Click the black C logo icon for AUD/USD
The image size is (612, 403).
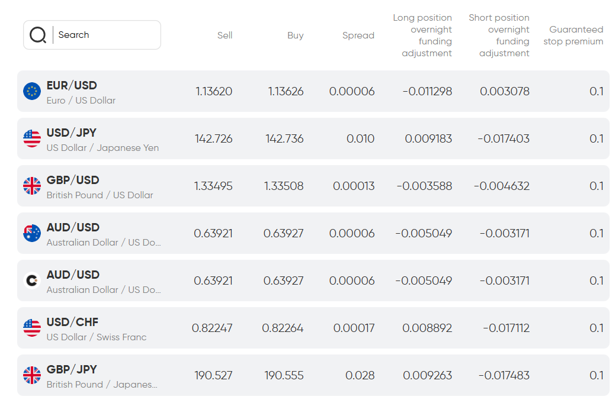point(32,281)
